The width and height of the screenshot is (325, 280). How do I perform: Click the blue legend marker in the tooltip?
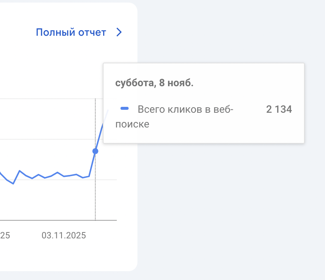(125, 108)
